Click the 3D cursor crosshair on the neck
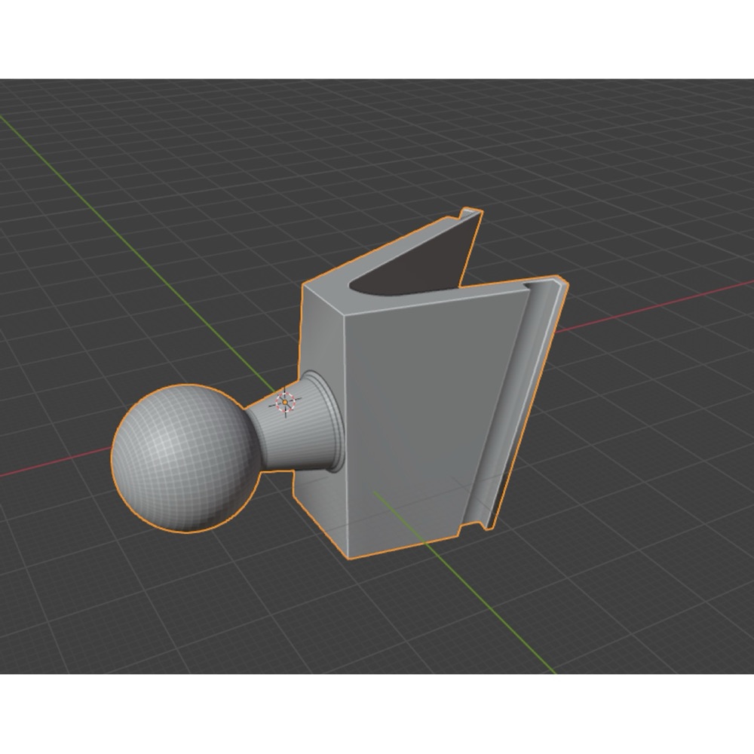The image size is (754, 754). 285,402
